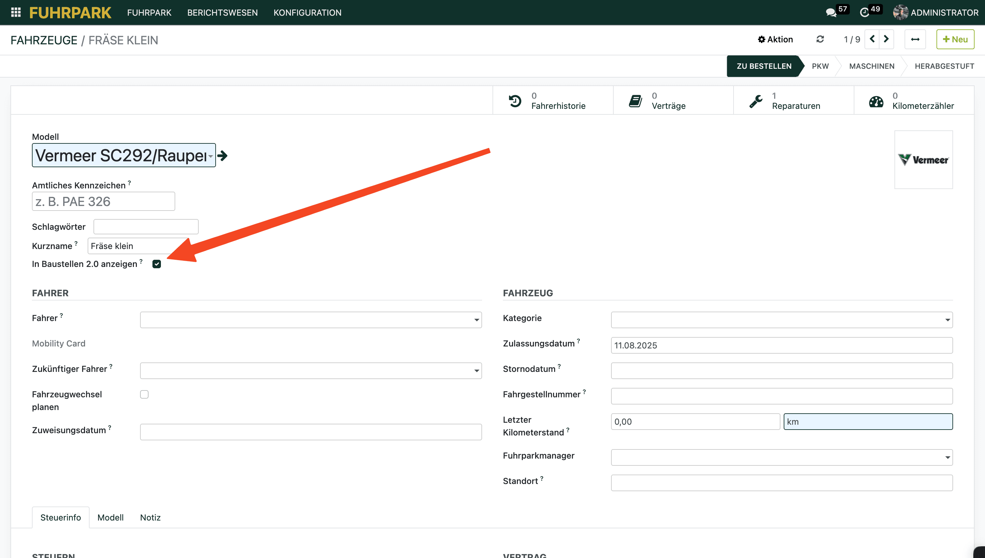Open model record via arrow link icon

point(222,155)
